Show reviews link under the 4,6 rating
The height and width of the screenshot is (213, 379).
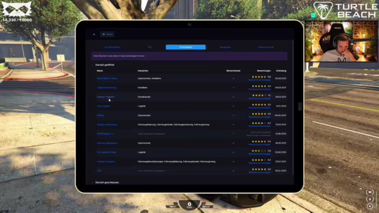(259, 80)
